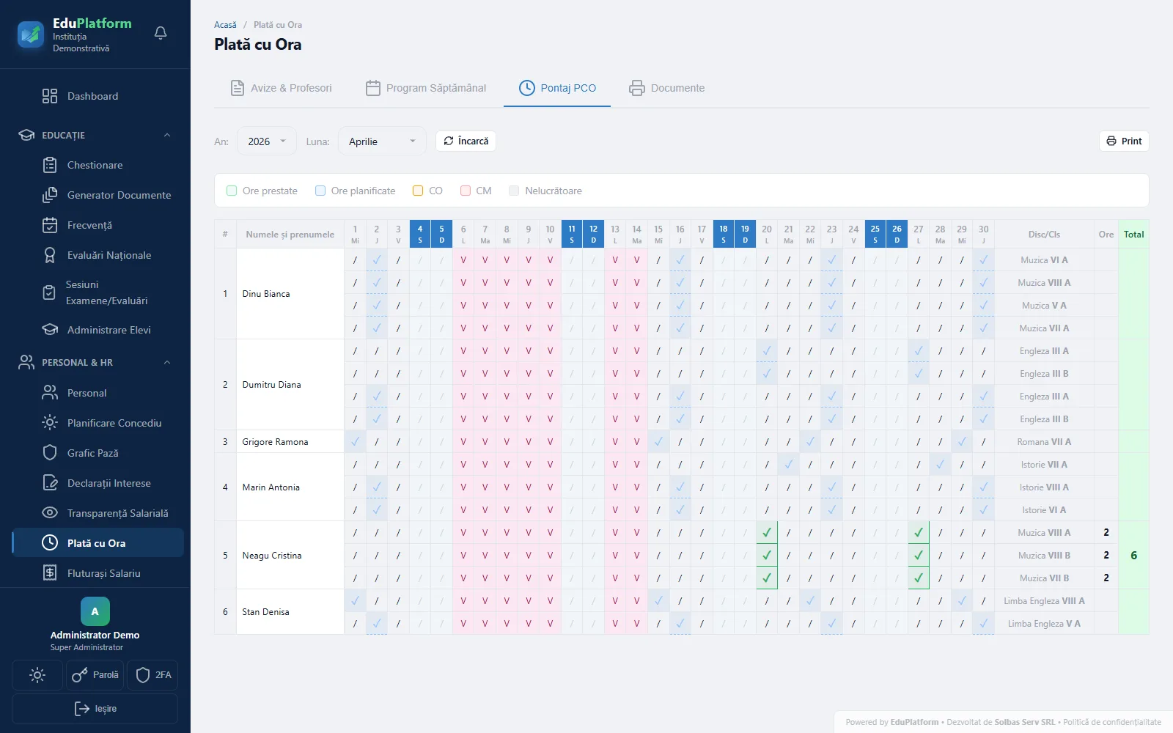Collapse the EDUCAȚIE sidebar section

click(95, 135)
